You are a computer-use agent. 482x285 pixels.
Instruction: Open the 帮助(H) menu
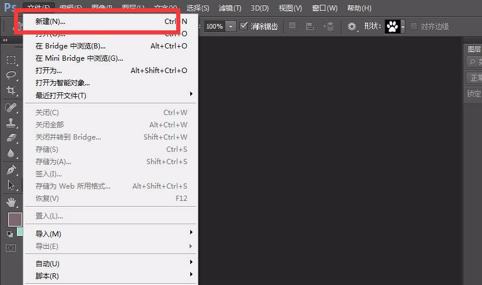(359, 8)
